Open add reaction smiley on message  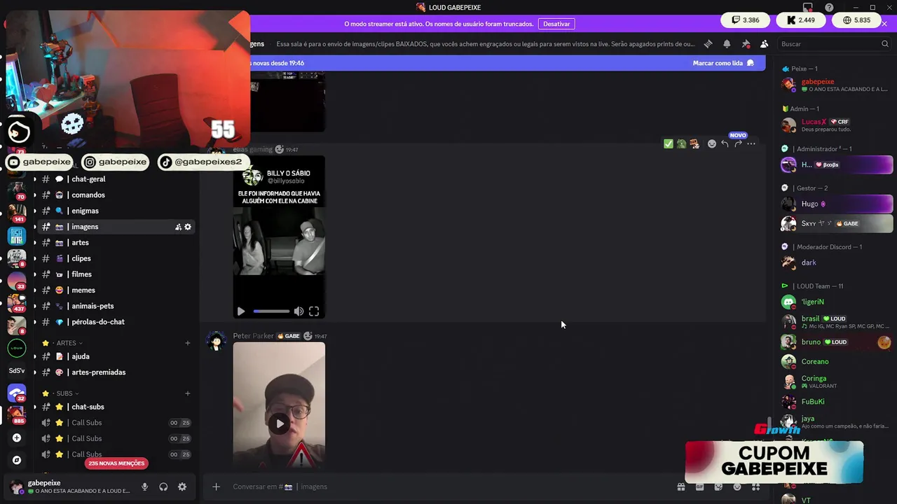click(x=712, y=143)
